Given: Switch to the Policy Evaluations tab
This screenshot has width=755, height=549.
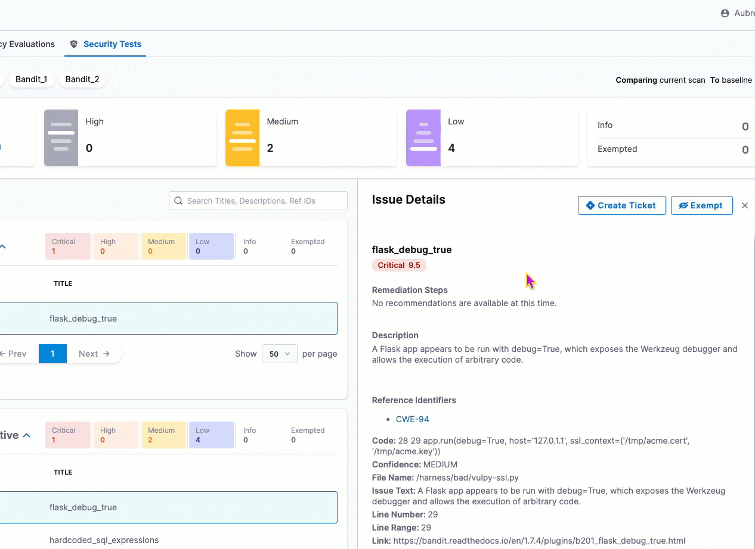Looking at the screenshot, I should 27,44.
